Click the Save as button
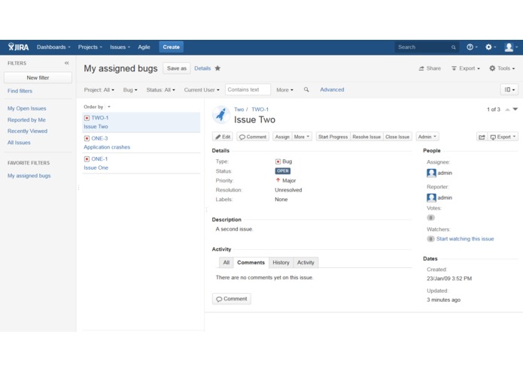The width and height of the screenshot is (523, 371). click(x=176, y=68)
